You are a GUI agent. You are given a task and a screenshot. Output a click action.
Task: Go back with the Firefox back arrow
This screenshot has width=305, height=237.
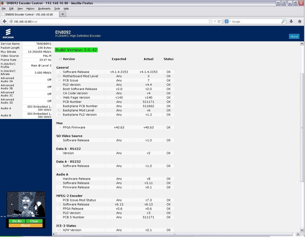5,21
